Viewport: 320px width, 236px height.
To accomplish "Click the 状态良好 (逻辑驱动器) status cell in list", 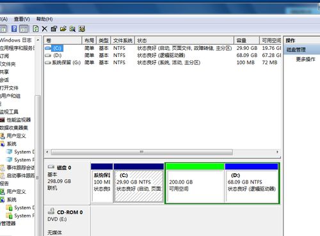I will coord(161,56).
